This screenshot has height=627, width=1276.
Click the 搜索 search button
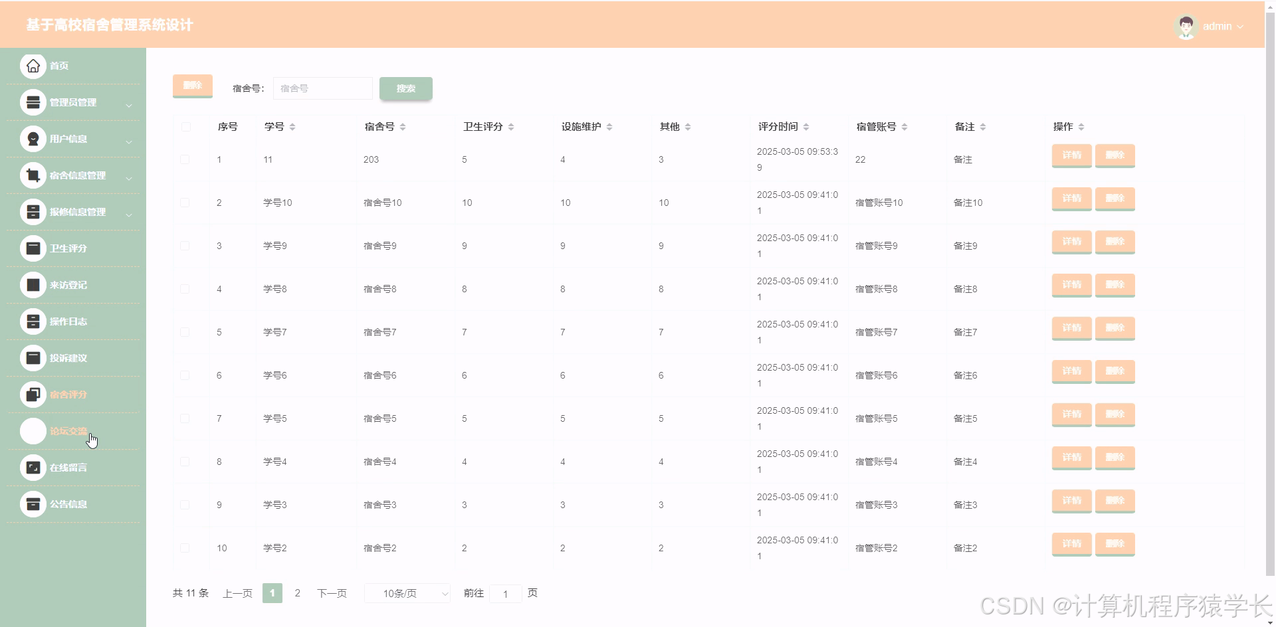pos(405,88)
